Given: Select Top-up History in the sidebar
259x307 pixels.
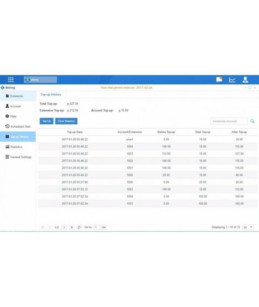Looking at the screenshot, I should point(18,137).
